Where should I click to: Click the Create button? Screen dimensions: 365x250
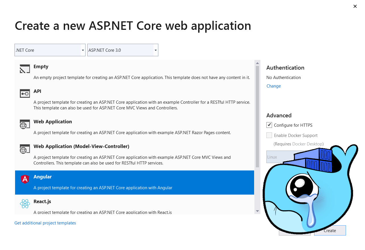(x=330, y=230)
